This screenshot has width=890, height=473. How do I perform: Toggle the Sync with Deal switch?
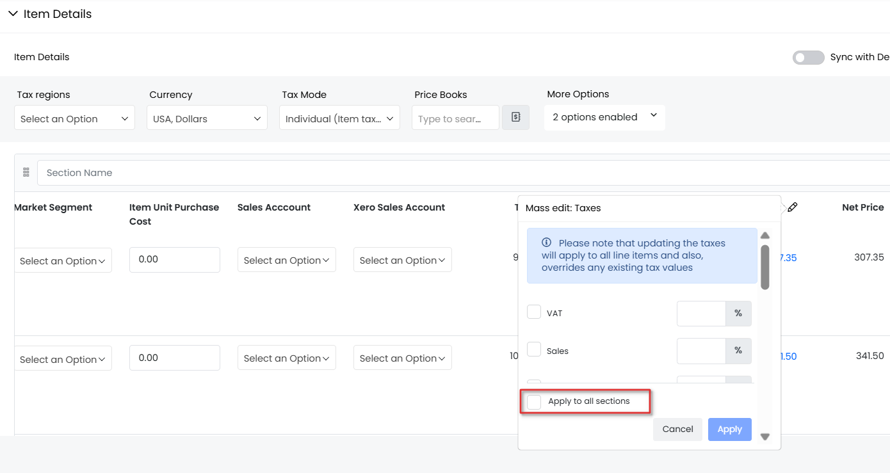[x=808, y=58]
